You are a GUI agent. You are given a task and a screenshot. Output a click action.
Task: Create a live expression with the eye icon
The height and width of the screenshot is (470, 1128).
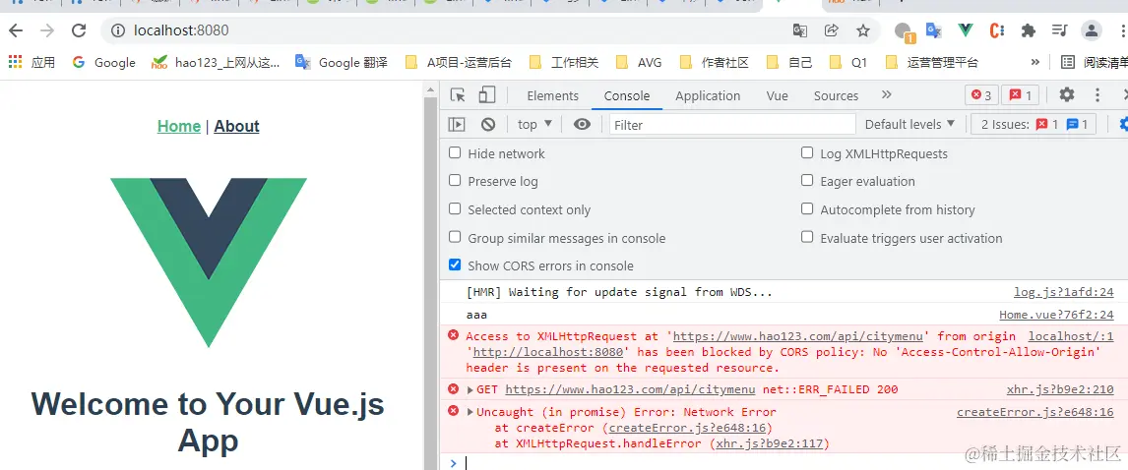[582, 124]
